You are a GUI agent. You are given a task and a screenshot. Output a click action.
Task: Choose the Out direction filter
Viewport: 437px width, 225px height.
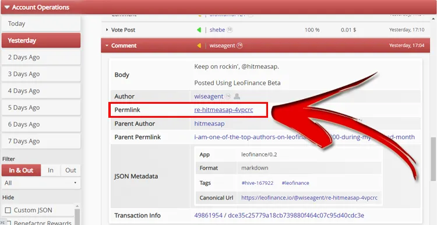(71, 170)
